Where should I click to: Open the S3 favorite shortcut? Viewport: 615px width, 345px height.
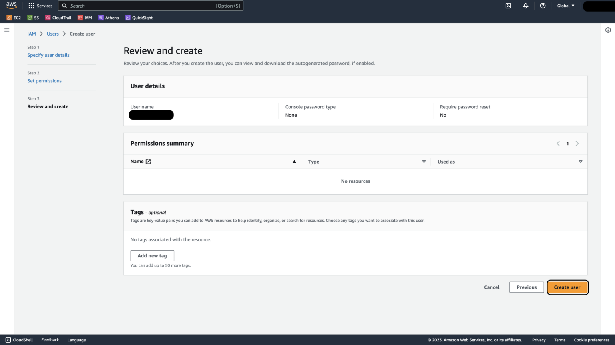[x=33, y=18]
